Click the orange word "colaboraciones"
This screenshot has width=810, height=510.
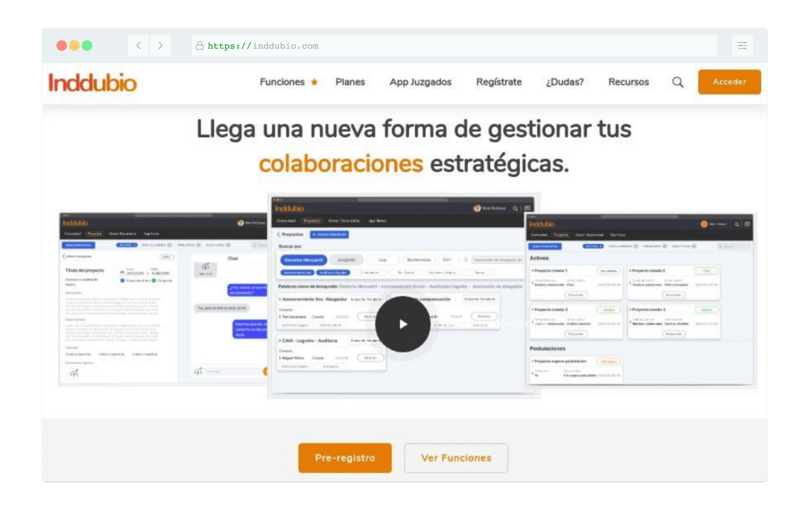(341, 164)
